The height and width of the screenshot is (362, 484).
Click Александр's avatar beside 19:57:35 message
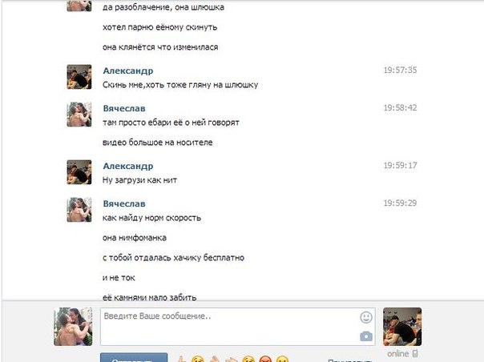(x=79, y=77)
